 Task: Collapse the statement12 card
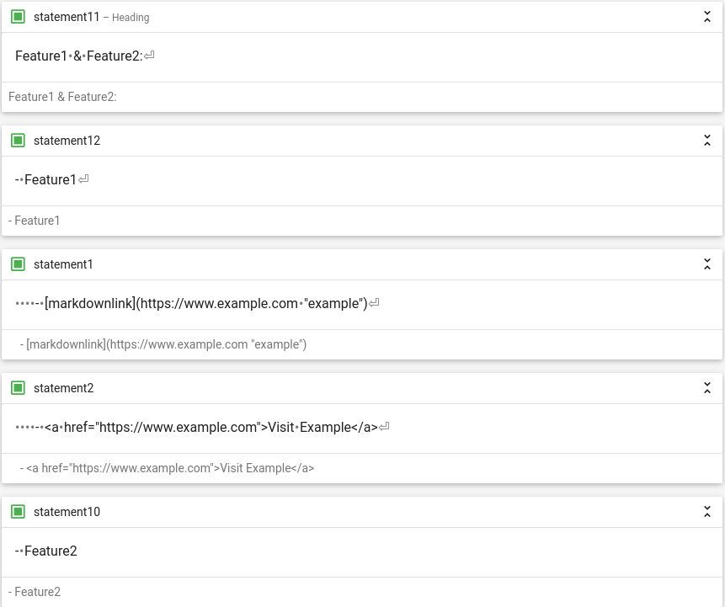tap(707, 140)
